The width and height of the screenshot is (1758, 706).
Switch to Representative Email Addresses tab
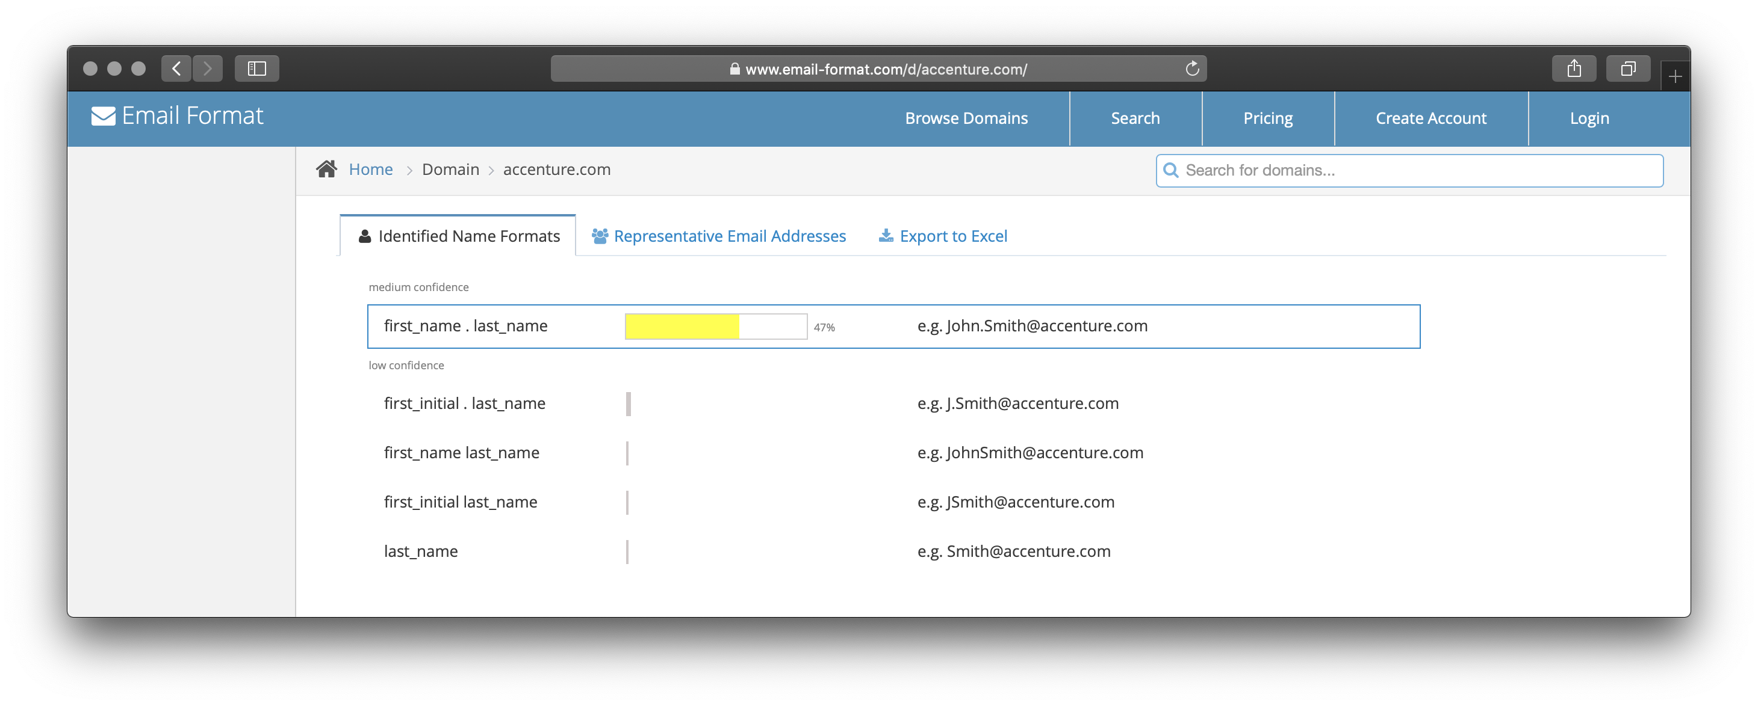719,236
